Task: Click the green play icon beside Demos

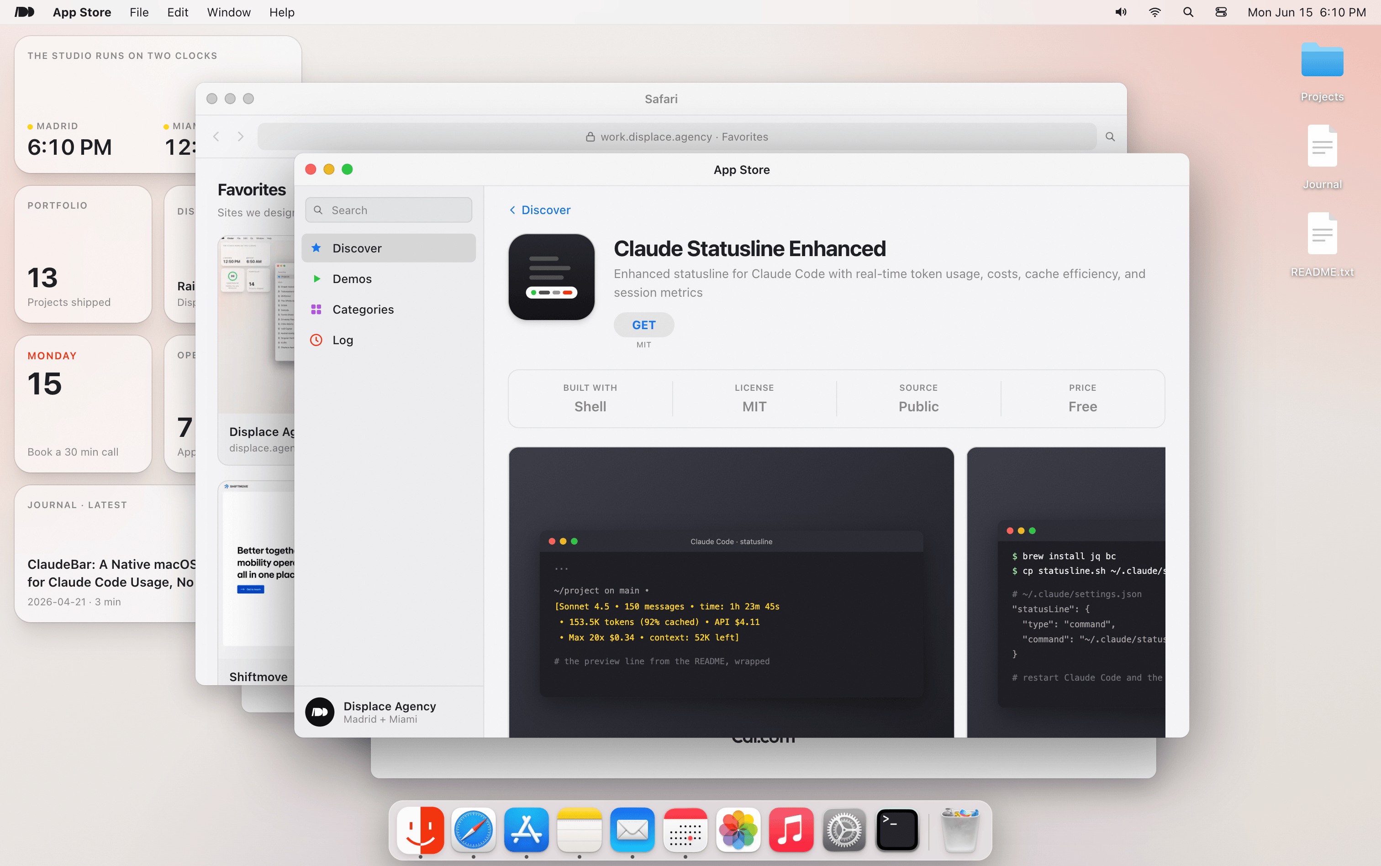Action: (316, 279)
